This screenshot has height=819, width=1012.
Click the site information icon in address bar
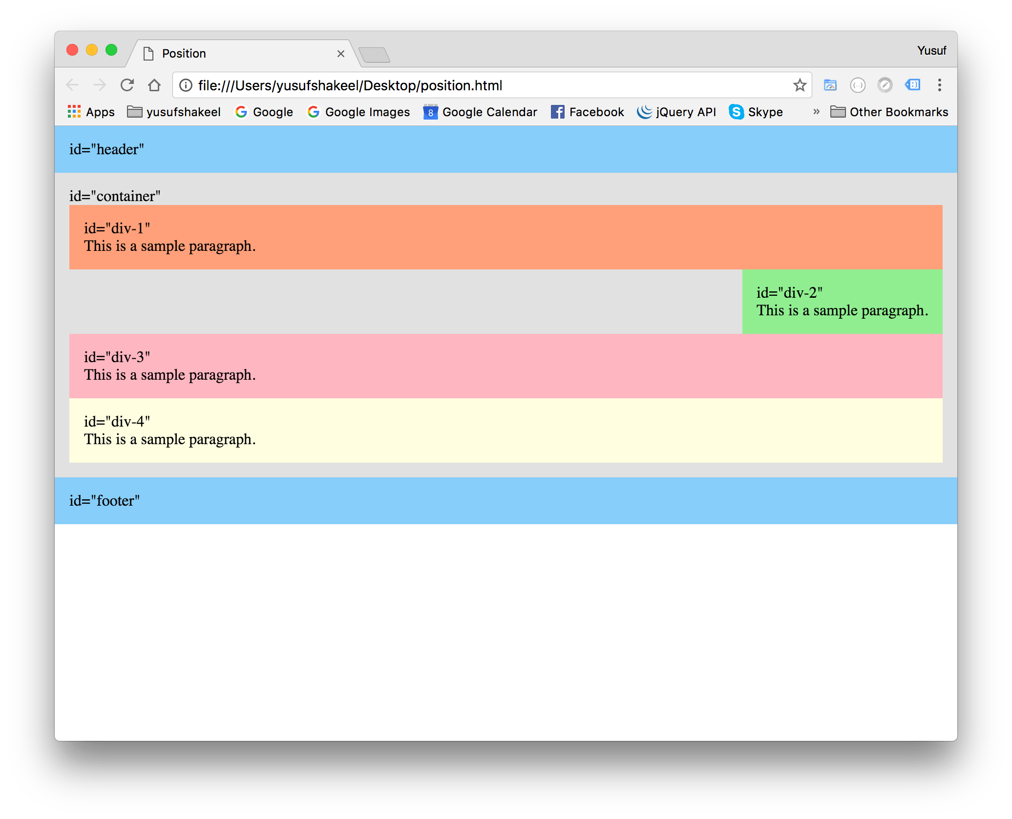[186, 85]
